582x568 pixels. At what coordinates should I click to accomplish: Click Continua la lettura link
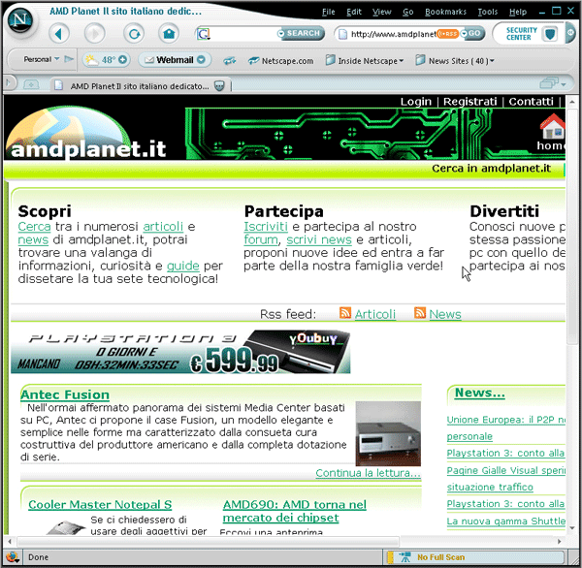click(x=368, y=473)
